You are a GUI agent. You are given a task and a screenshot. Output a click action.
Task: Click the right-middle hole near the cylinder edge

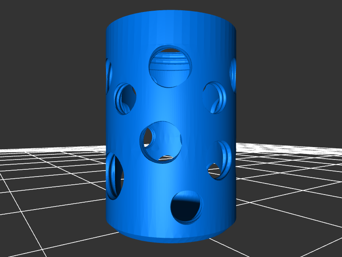(x=221, y=160)
